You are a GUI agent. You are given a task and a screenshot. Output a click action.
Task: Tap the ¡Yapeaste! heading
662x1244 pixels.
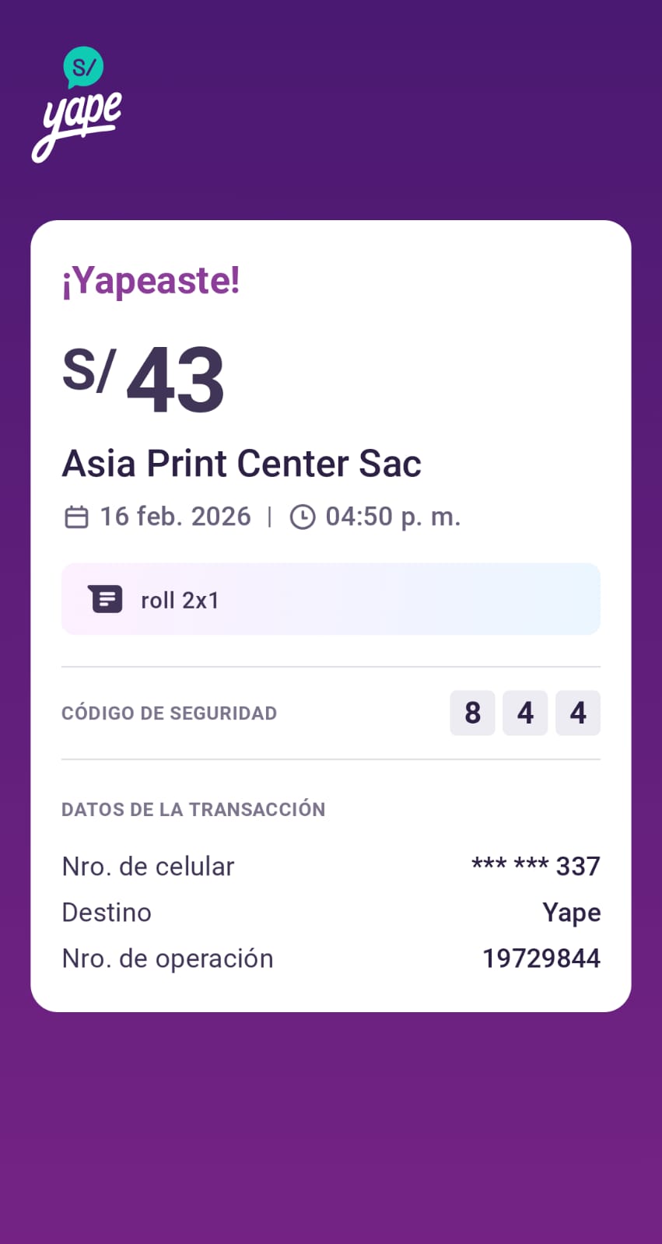pos(151,281)
